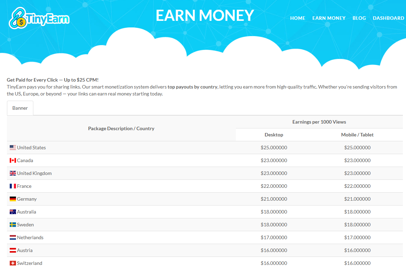Viewport: 406px width, 268px height.
Task: Click the EARN MONEY page heading
Action: 205,15
